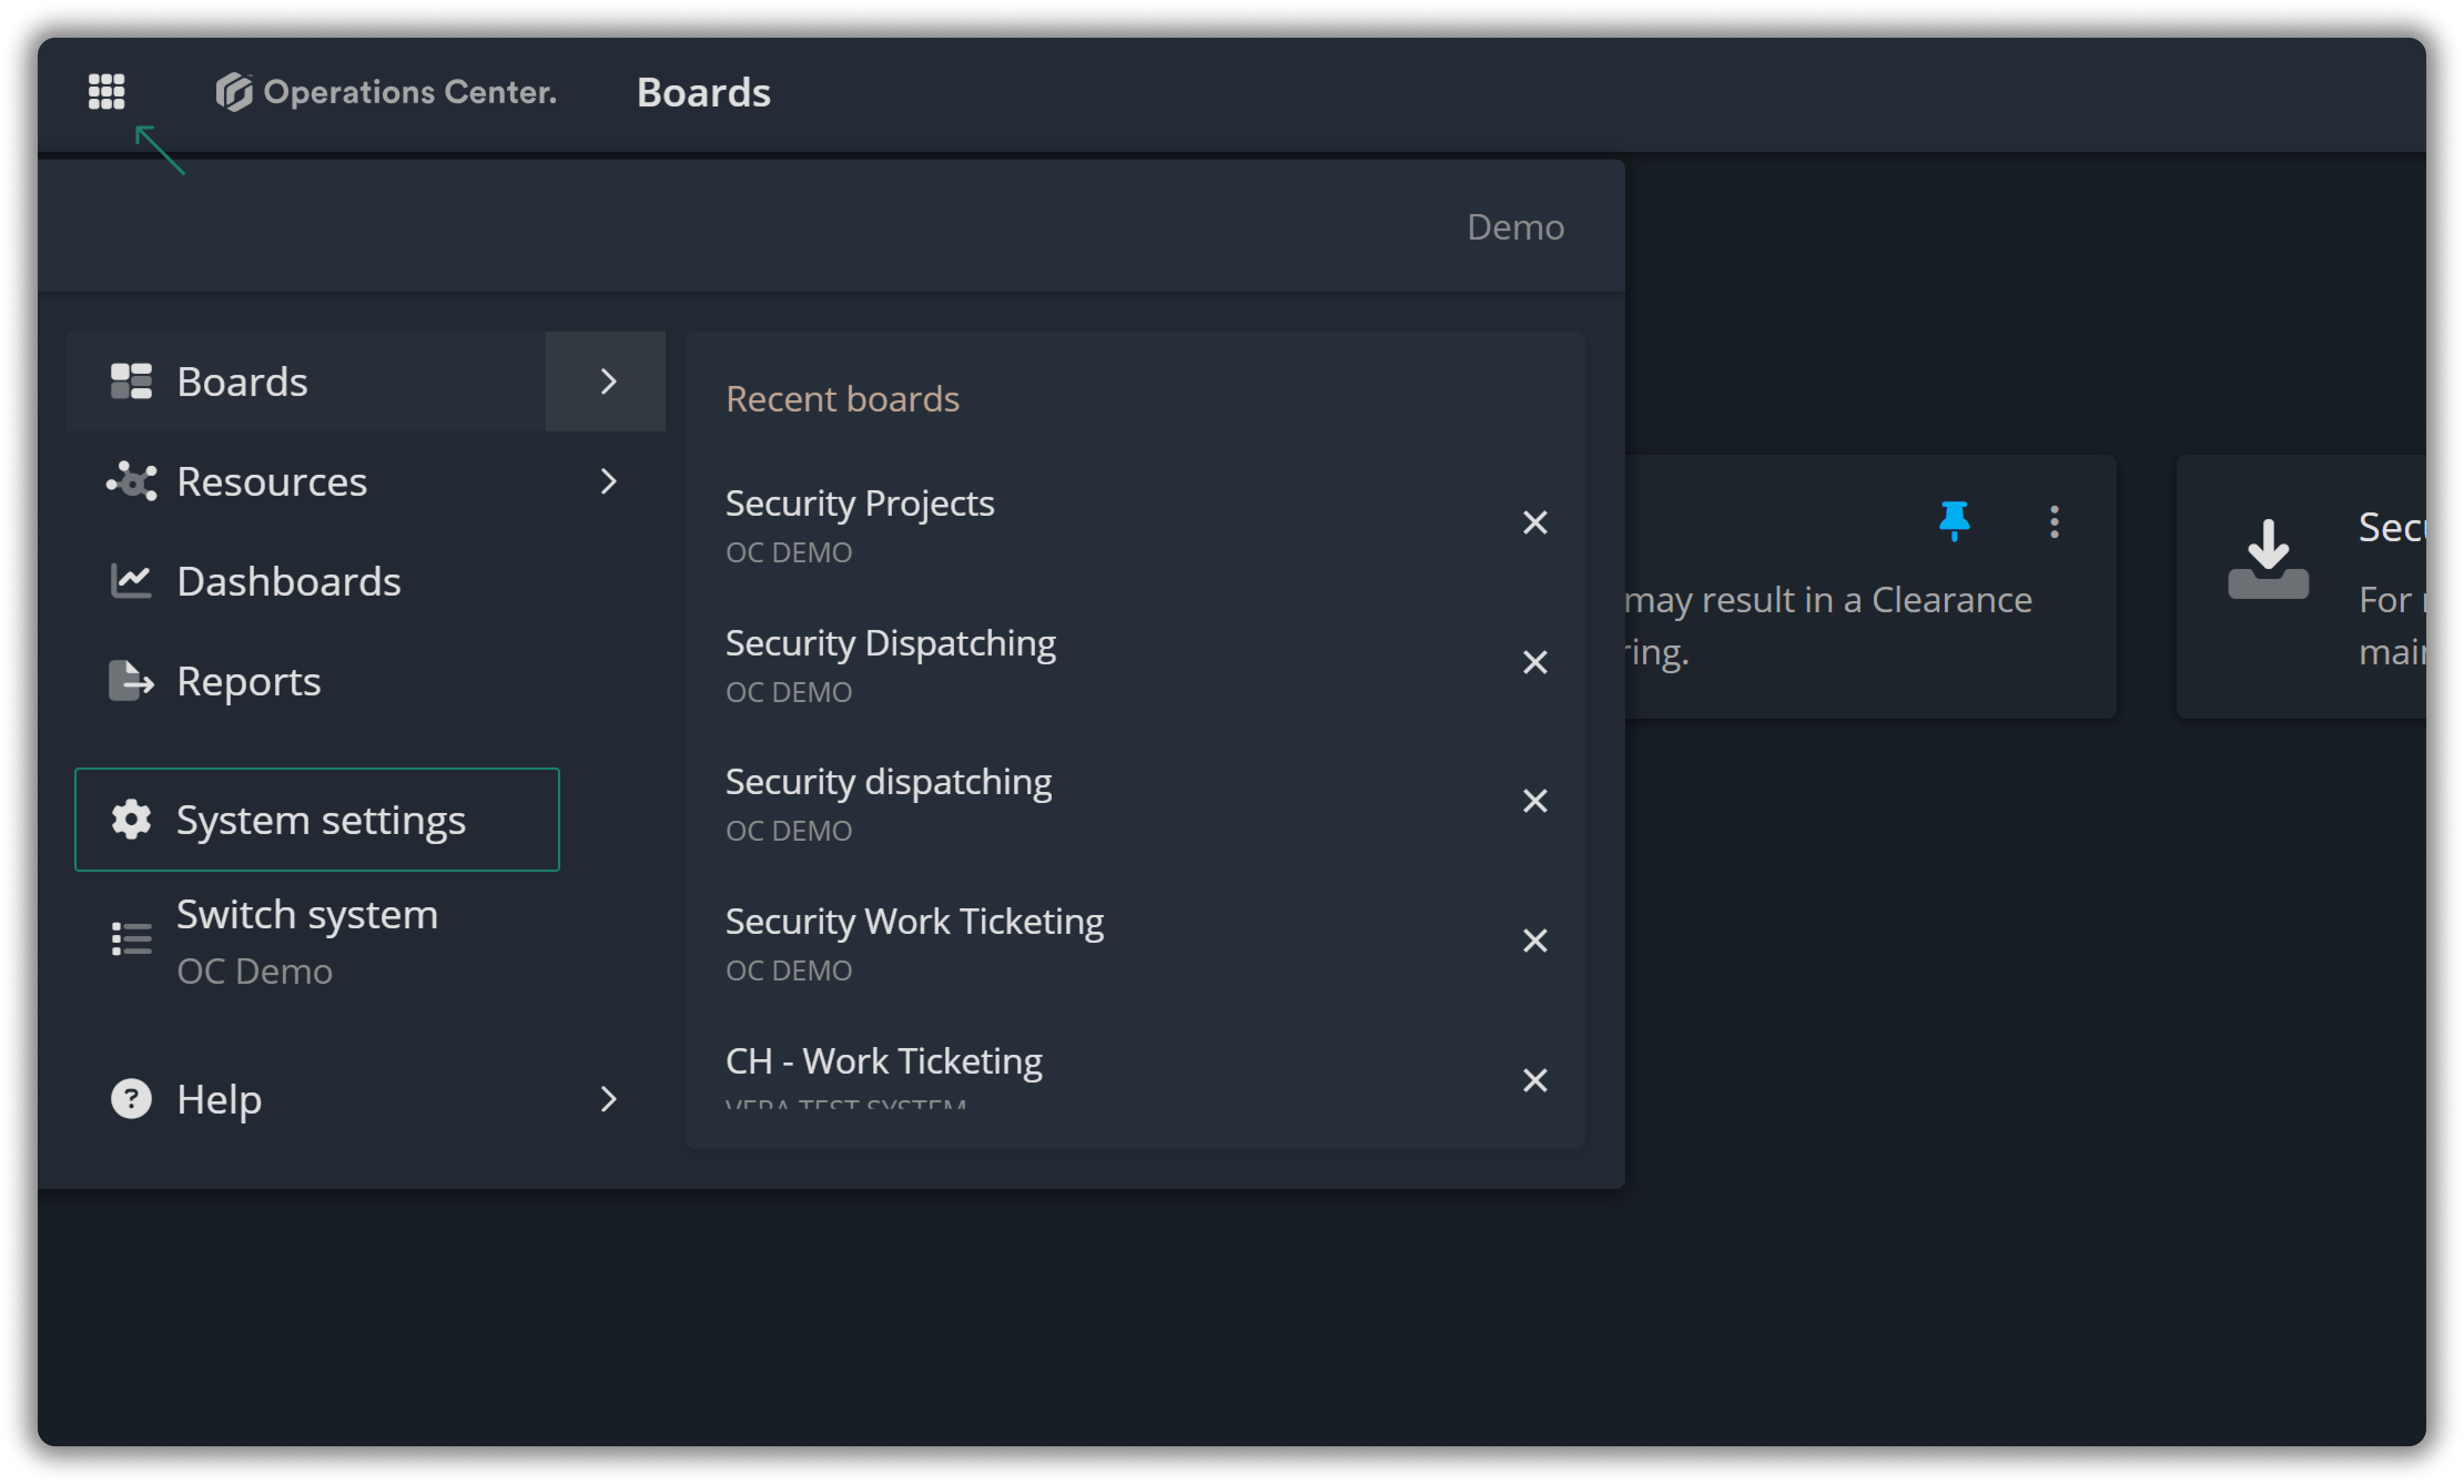Click the Resources network icon
Screen dimensions: 2464x1484
(x=131, y=481)
